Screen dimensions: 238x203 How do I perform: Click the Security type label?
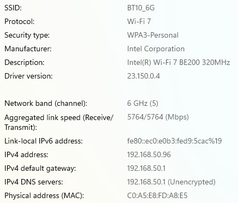tap(27, 35)
